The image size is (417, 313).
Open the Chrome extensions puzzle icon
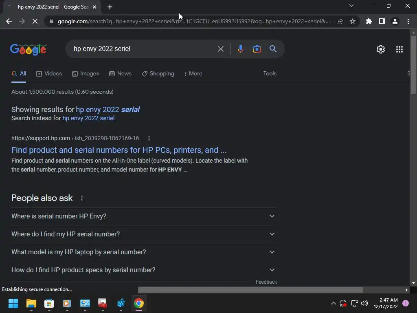369,21
